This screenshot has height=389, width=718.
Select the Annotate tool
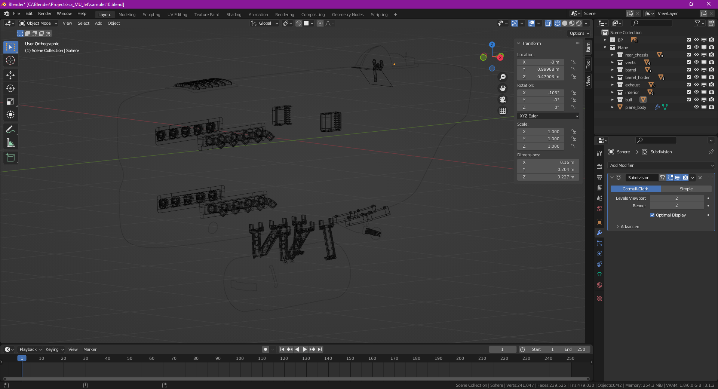pyautogui.click(x=11, y=129)
